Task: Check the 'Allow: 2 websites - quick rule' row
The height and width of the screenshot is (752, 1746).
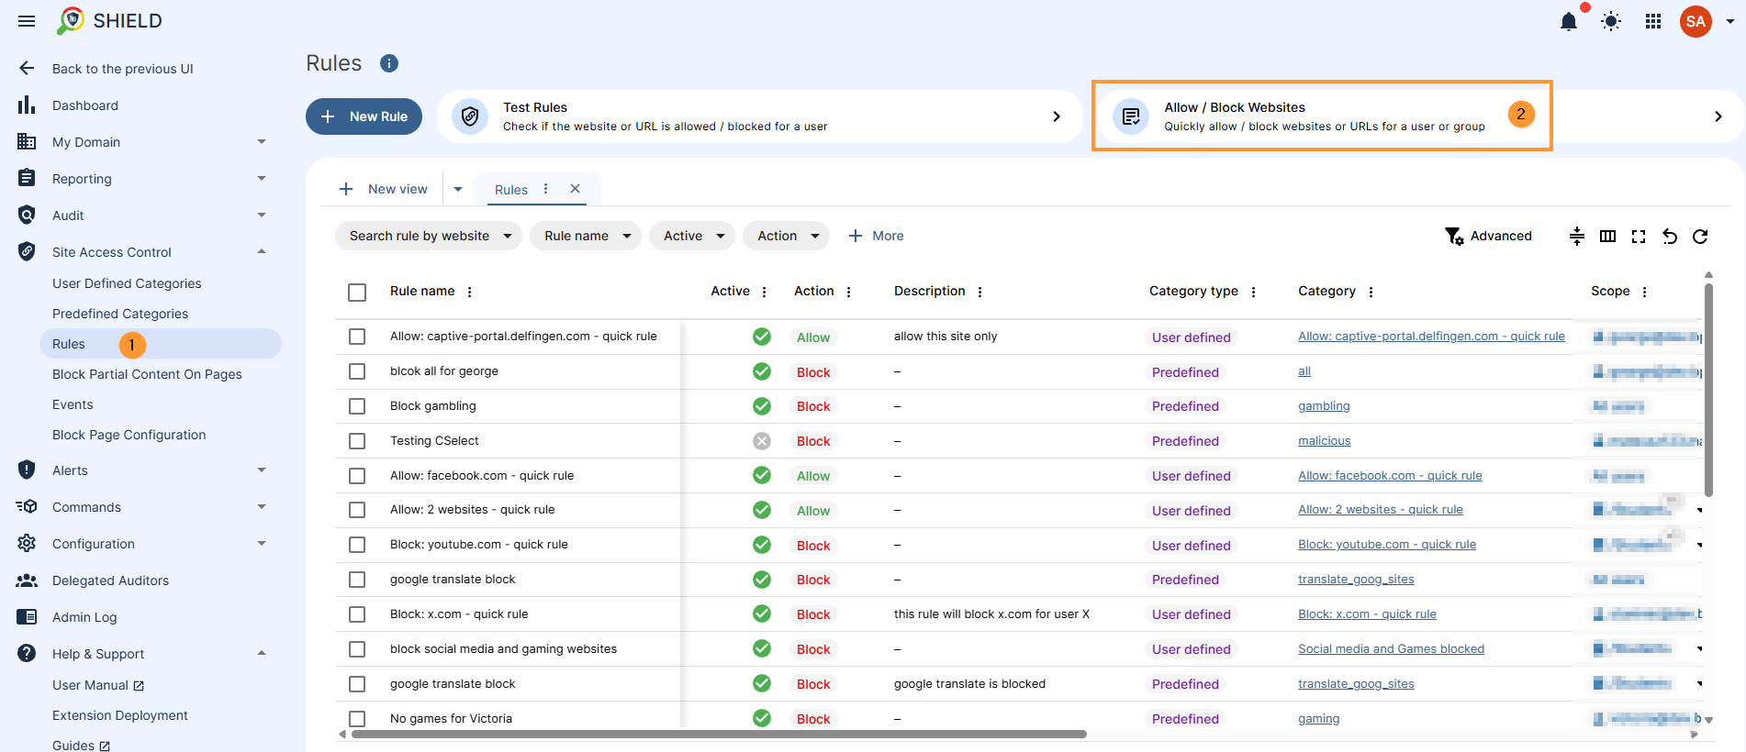Action: (357, 510)
